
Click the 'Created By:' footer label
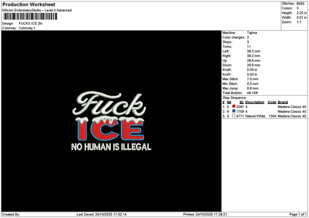click(11, 214)
